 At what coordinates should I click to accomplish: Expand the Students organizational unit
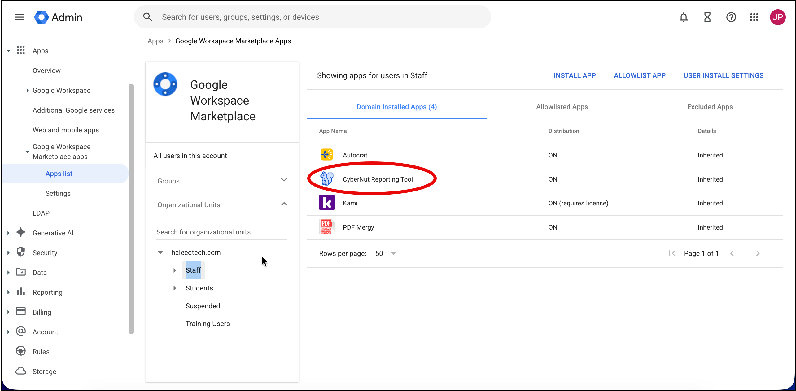coord(175,288)
